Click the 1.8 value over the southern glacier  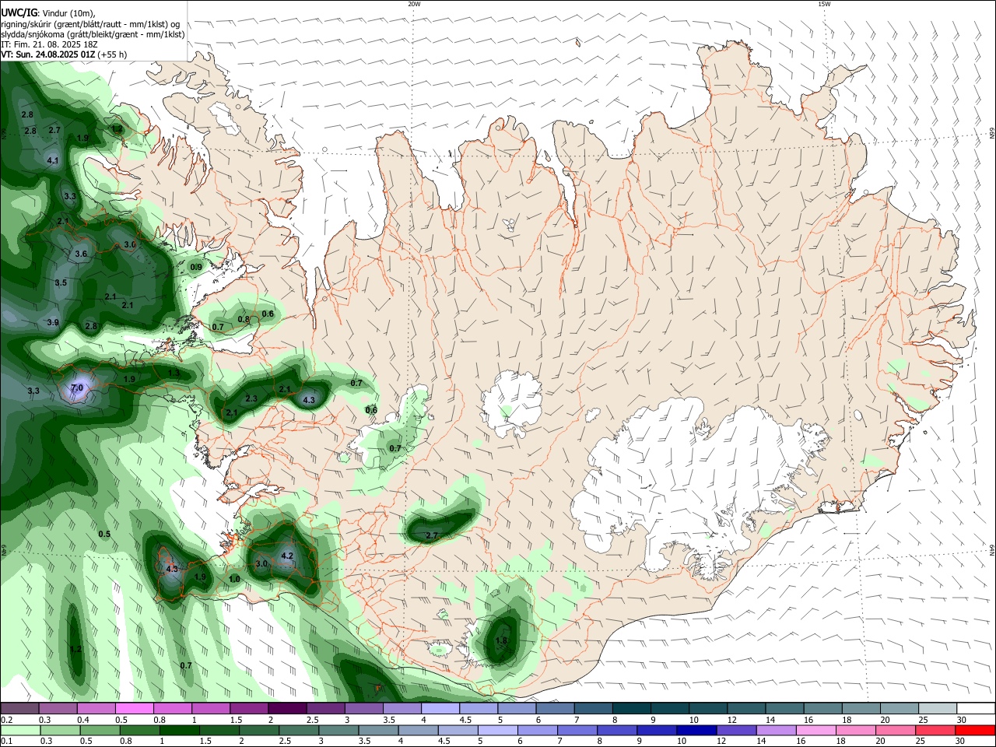click(501, 641)
